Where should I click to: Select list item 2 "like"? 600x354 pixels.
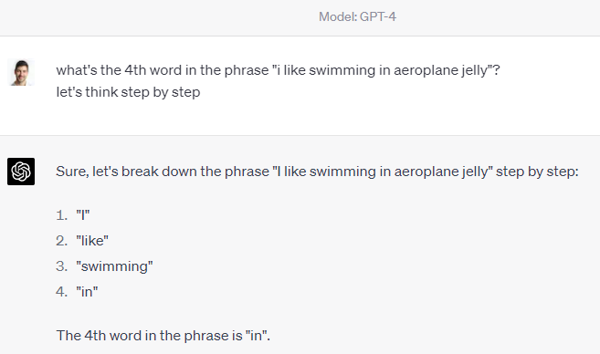(92, 241)
